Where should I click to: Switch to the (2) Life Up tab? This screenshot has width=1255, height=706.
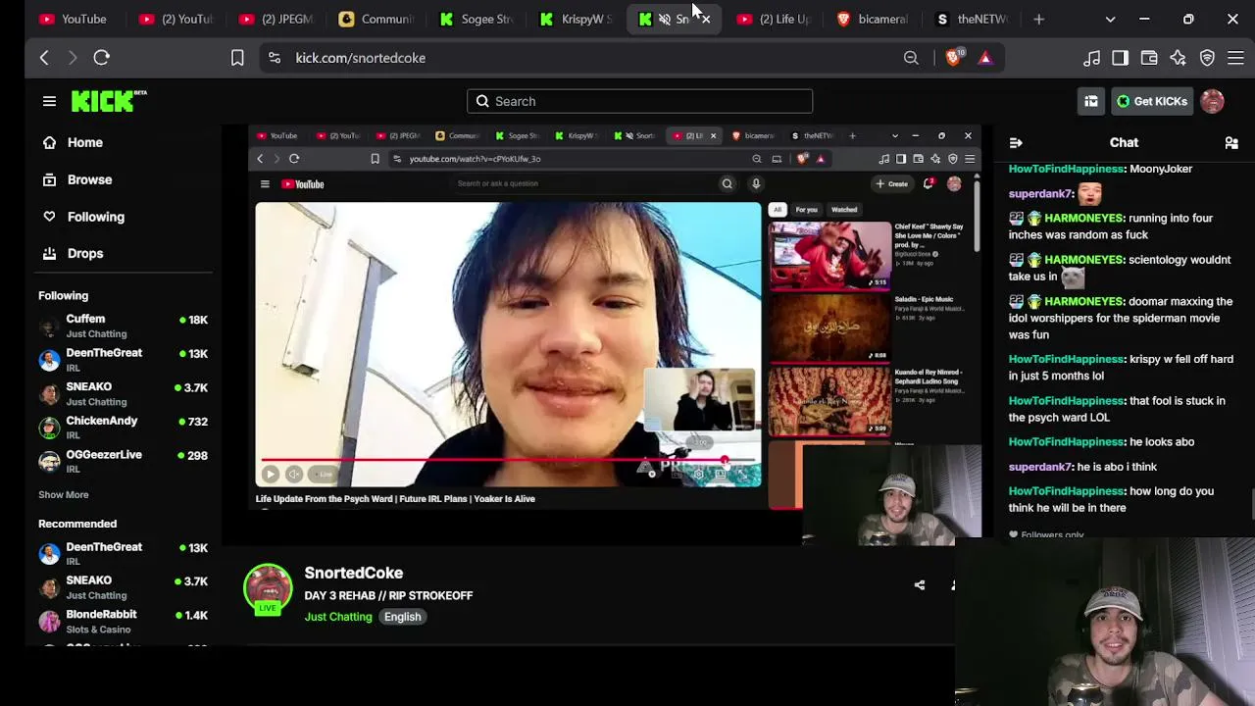[x=775, y=19]
